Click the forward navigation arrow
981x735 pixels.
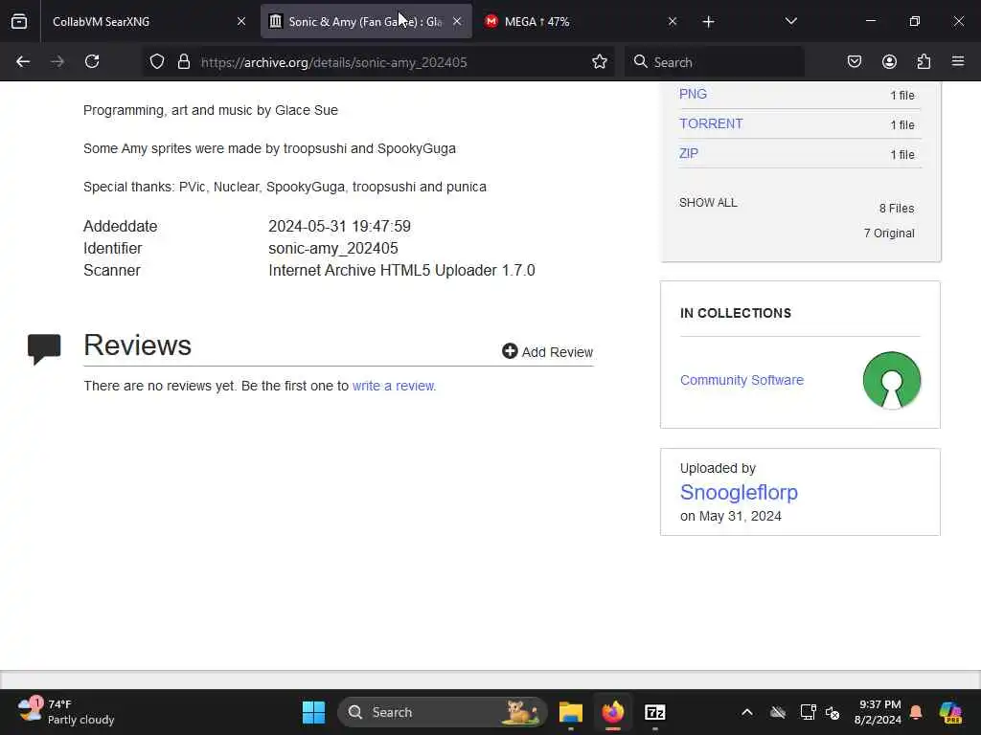(57, 62)
